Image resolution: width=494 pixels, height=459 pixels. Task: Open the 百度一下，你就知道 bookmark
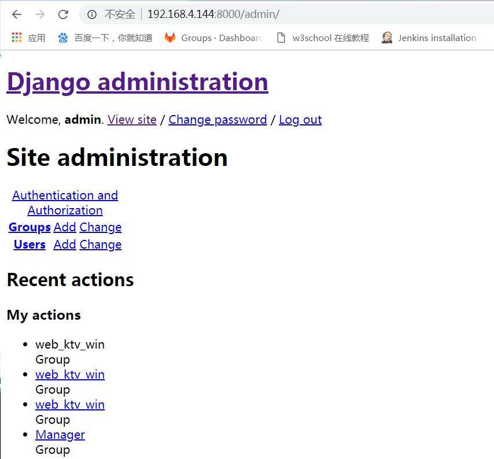click(113, 38)
